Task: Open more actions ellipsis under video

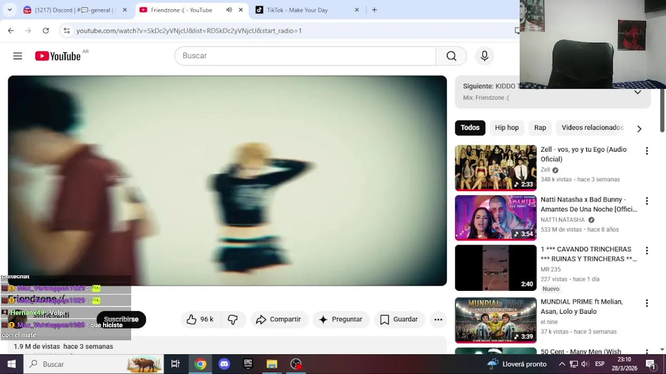Action: tap(438, 319)
